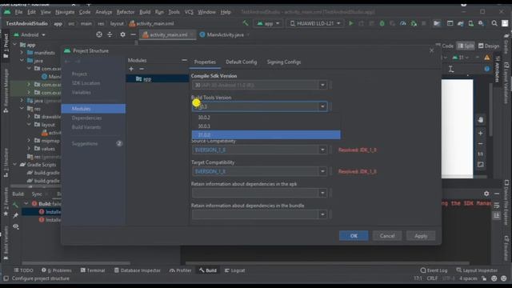Fit the design preview to screen

pos(480,164)
